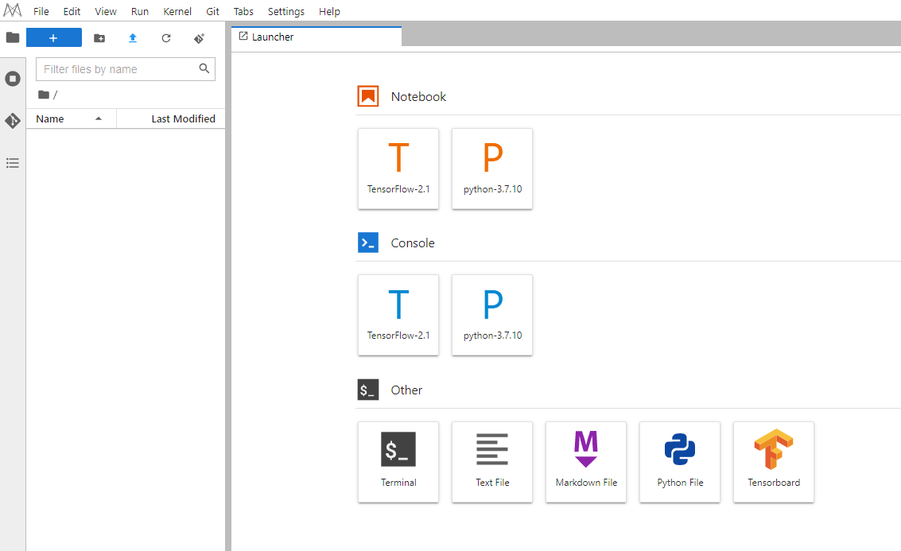901x551 pixels.
Task: Open the File menu
Action: coord(41,11)
